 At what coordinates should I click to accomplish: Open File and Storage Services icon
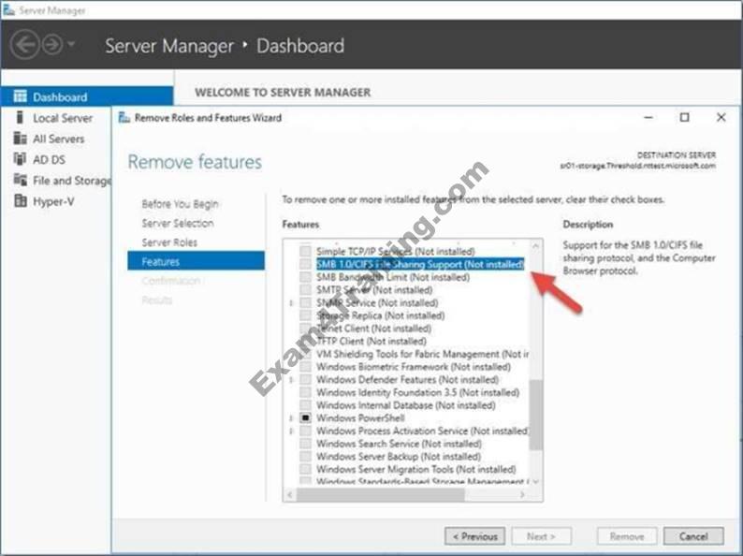(20, 180)
